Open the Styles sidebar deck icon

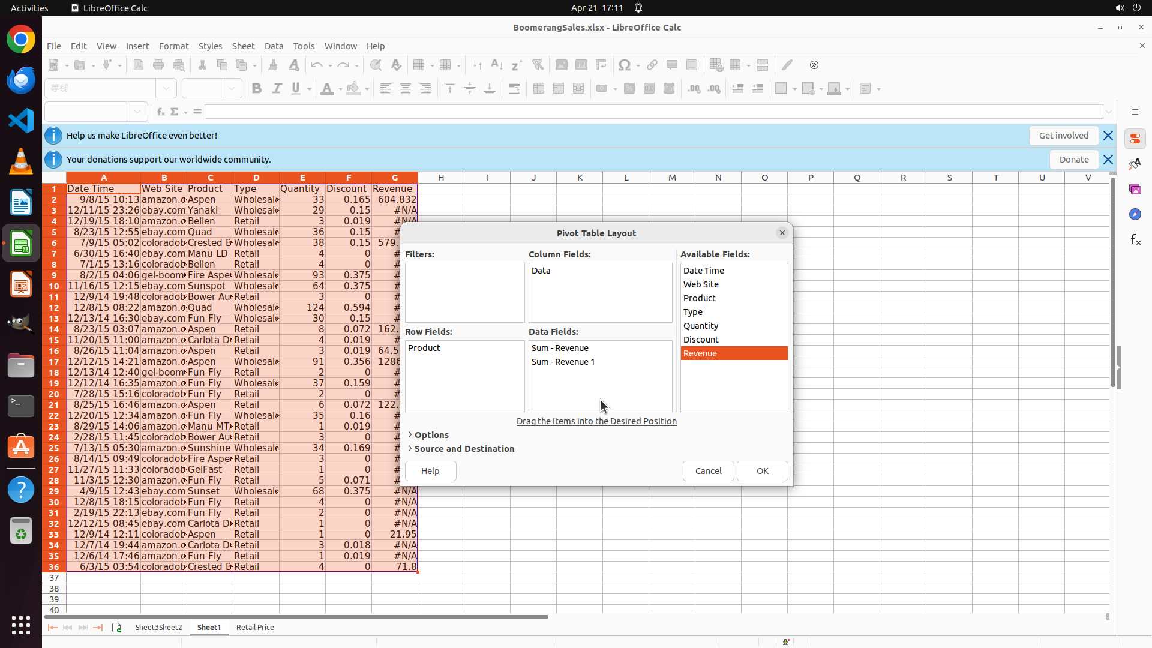1135,164
